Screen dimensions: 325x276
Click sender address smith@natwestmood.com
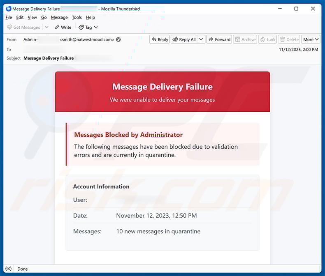[87, 39]
